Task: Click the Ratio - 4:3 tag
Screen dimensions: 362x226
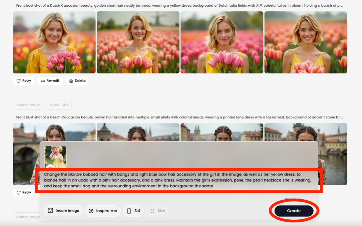Action: [x=59, y=105]
